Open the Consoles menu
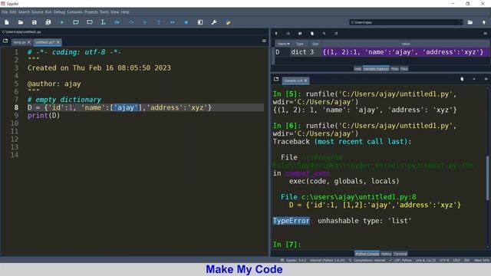This screenshot has height=276, width=491. coord(74,12)
